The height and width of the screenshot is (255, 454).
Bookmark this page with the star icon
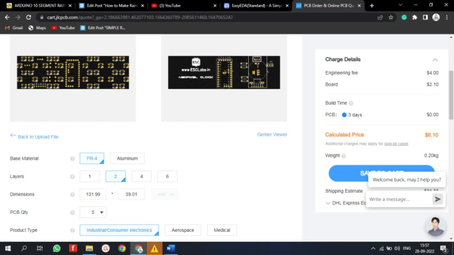coord(391,18)
